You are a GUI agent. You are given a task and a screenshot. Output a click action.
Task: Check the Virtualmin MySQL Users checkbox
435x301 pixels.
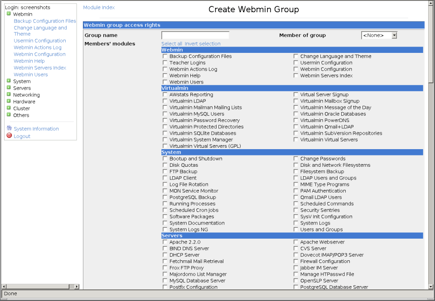click(165, 114)
